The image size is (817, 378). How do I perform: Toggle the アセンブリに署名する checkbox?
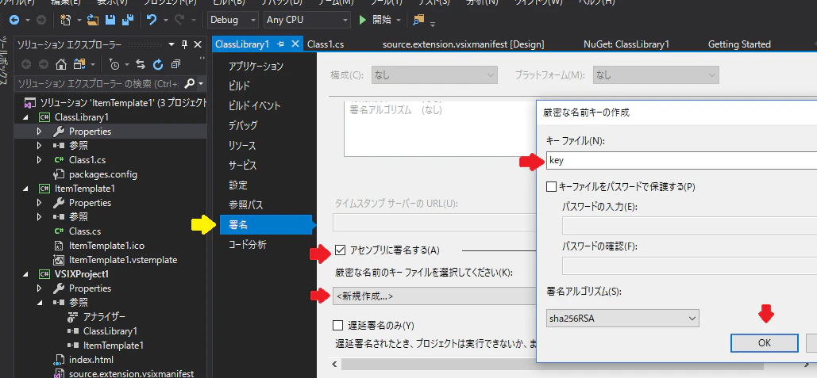coord(341,250)
